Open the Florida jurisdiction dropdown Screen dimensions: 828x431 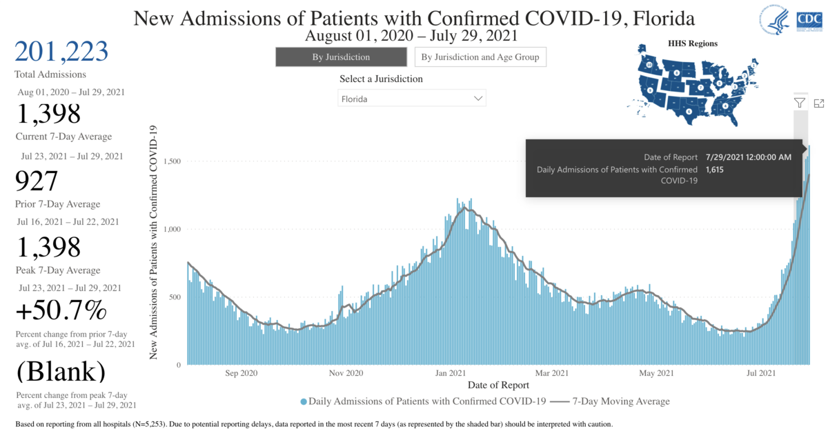[x=412, y=99]
